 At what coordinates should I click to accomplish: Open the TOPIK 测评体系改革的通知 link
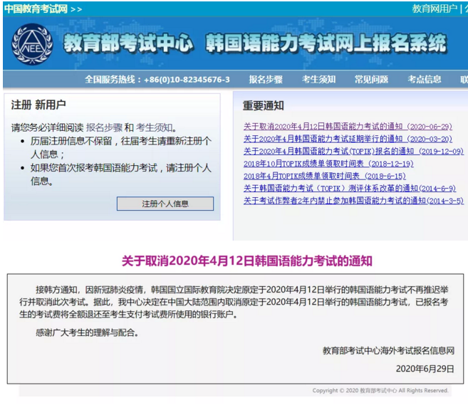(350, 189)
